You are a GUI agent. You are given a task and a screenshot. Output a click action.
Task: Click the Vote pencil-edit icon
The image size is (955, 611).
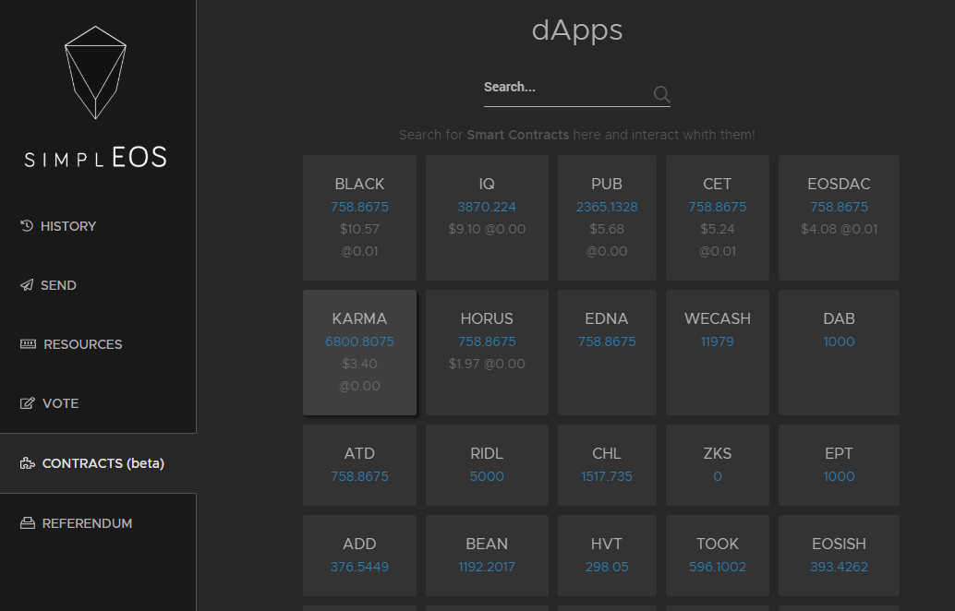click(x=28, y=402)
